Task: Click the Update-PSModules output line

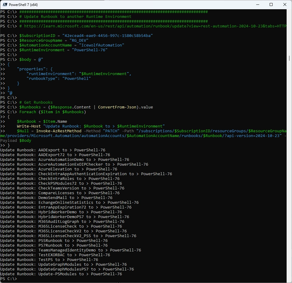Action: [x=61, y=274]
